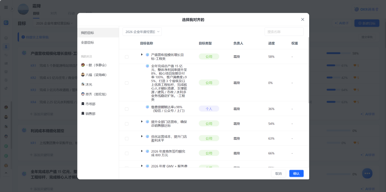Tick checkbox for 缴费提醒触达率≥98% row

coord(127,109)
